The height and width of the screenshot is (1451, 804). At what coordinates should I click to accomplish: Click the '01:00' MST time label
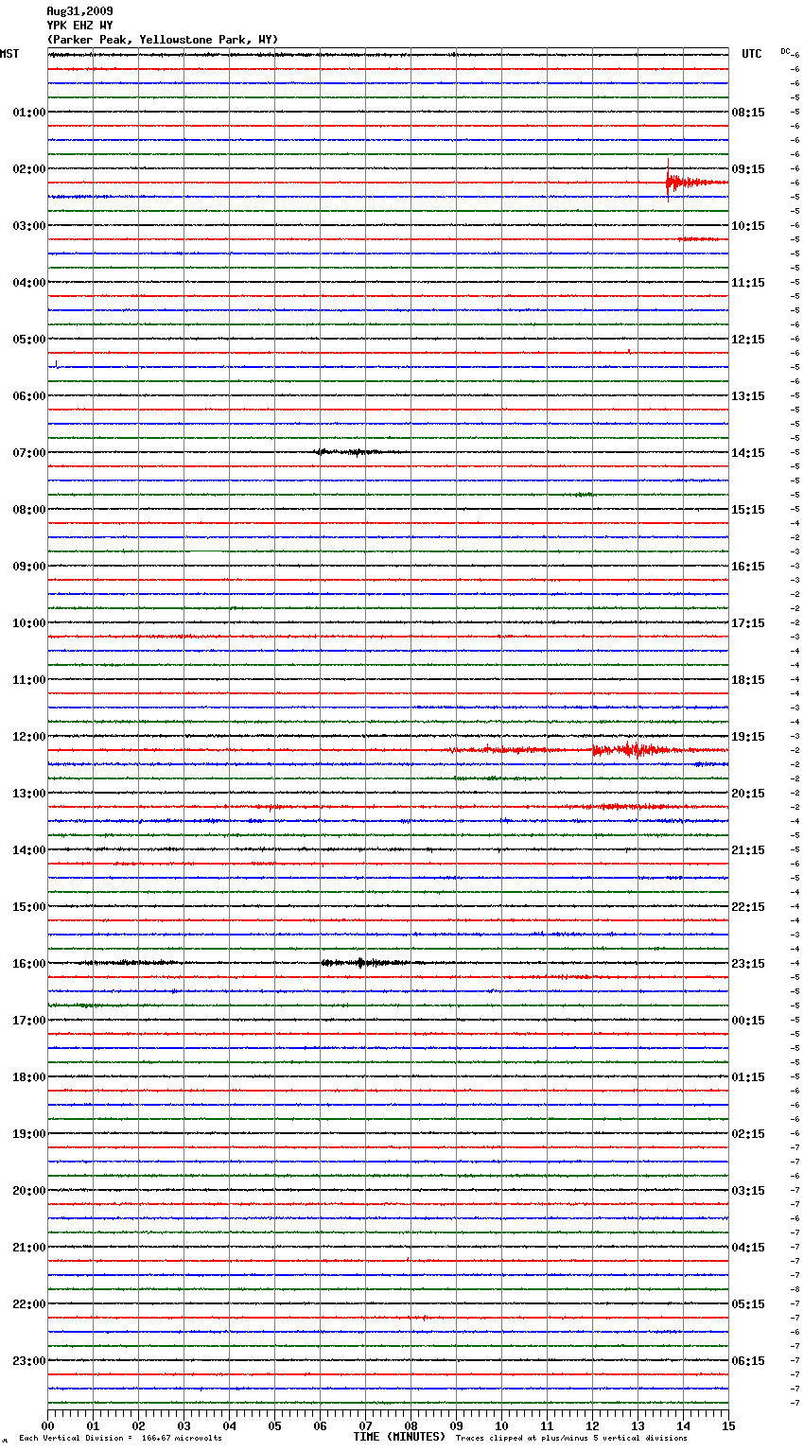(29, 113)
